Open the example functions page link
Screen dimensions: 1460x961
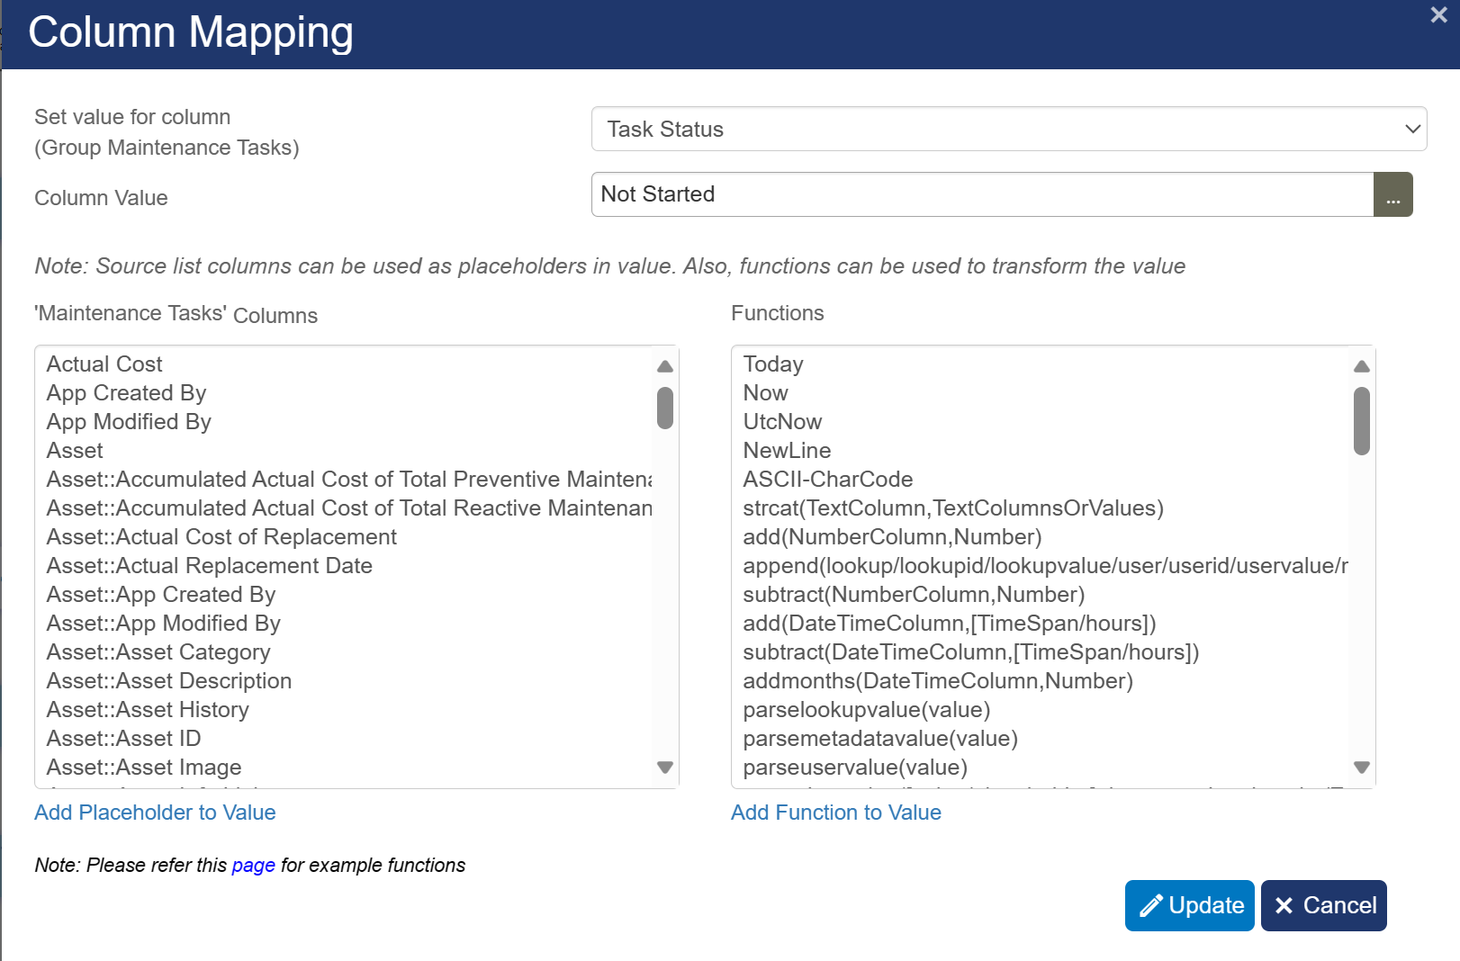point(253,865)
